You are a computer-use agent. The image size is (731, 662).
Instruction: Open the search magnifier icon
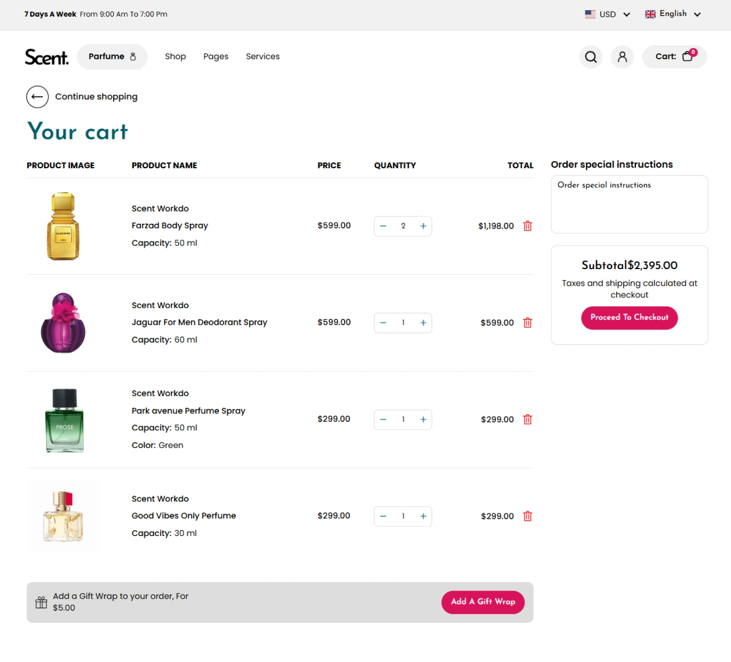click(591, 57)
